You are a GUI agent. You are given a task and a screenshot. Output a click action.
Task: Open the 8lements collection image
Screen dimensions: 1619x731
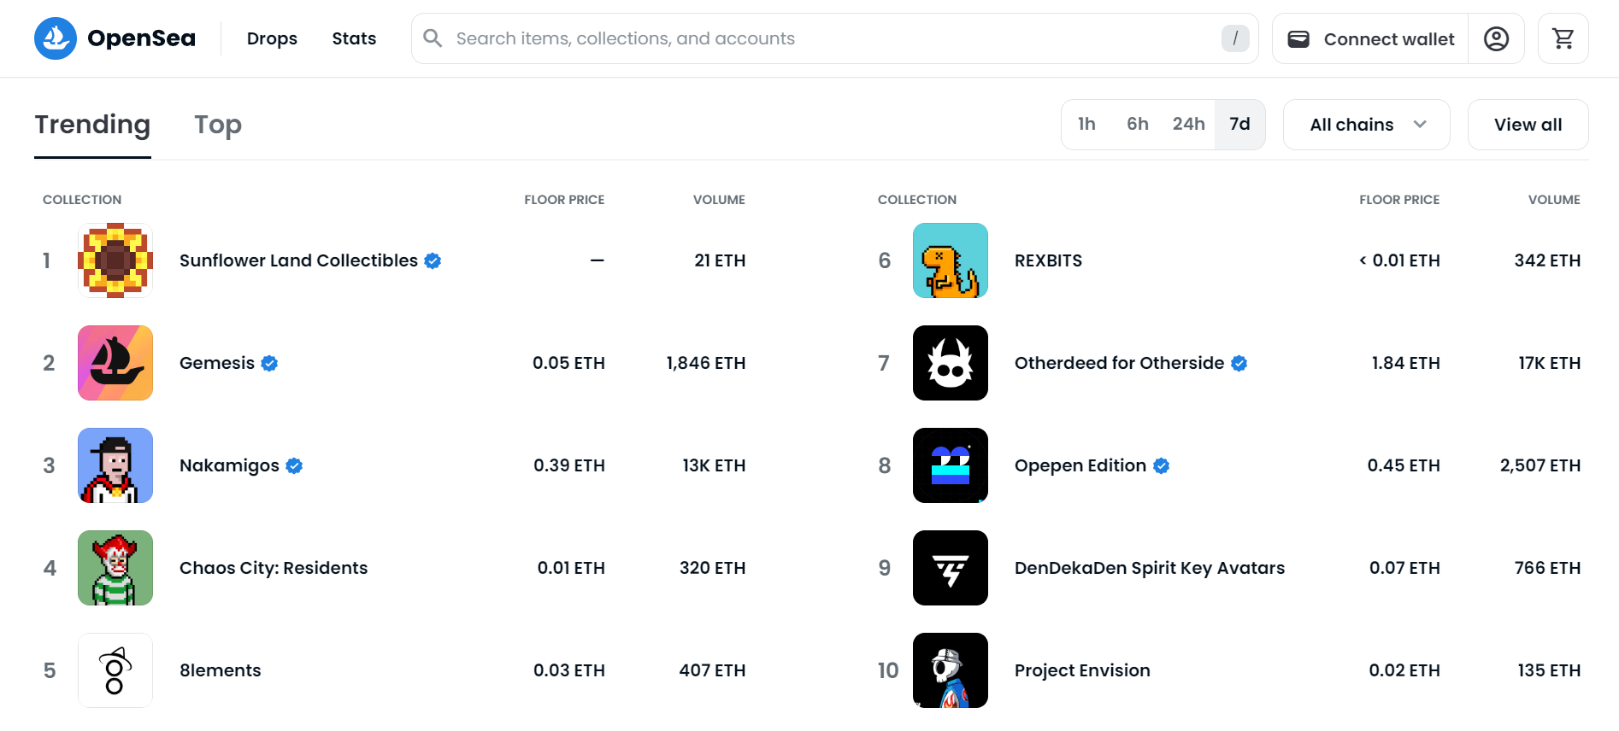[x=115, y=670]
